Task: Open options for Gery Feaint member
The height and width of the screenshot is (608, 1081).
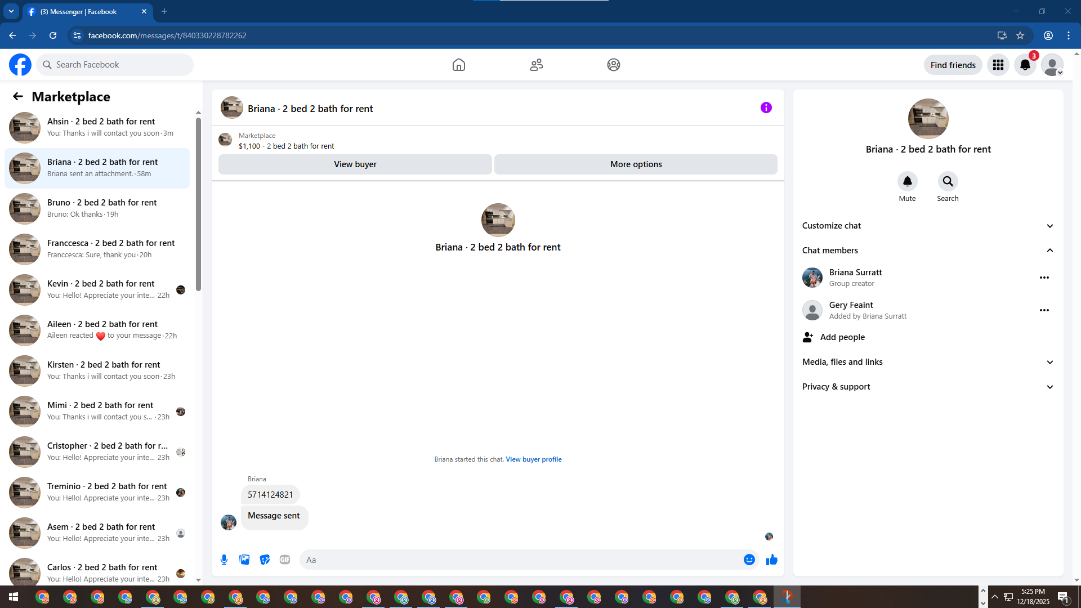Action: coord(1044,310)
